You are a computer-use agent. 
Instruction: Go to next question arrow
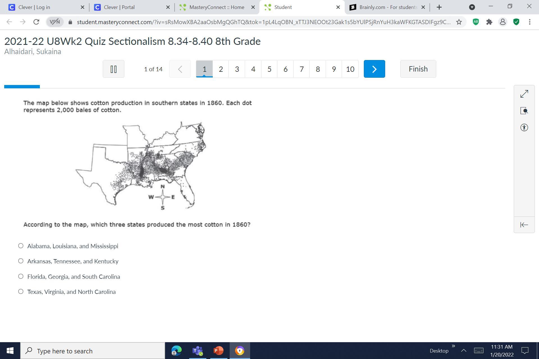coord(374,69)
